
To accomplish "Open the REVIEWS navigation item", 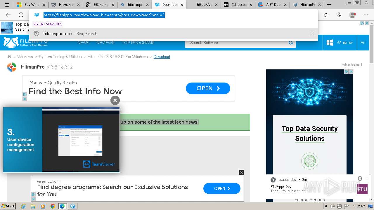I will [105, 43].
